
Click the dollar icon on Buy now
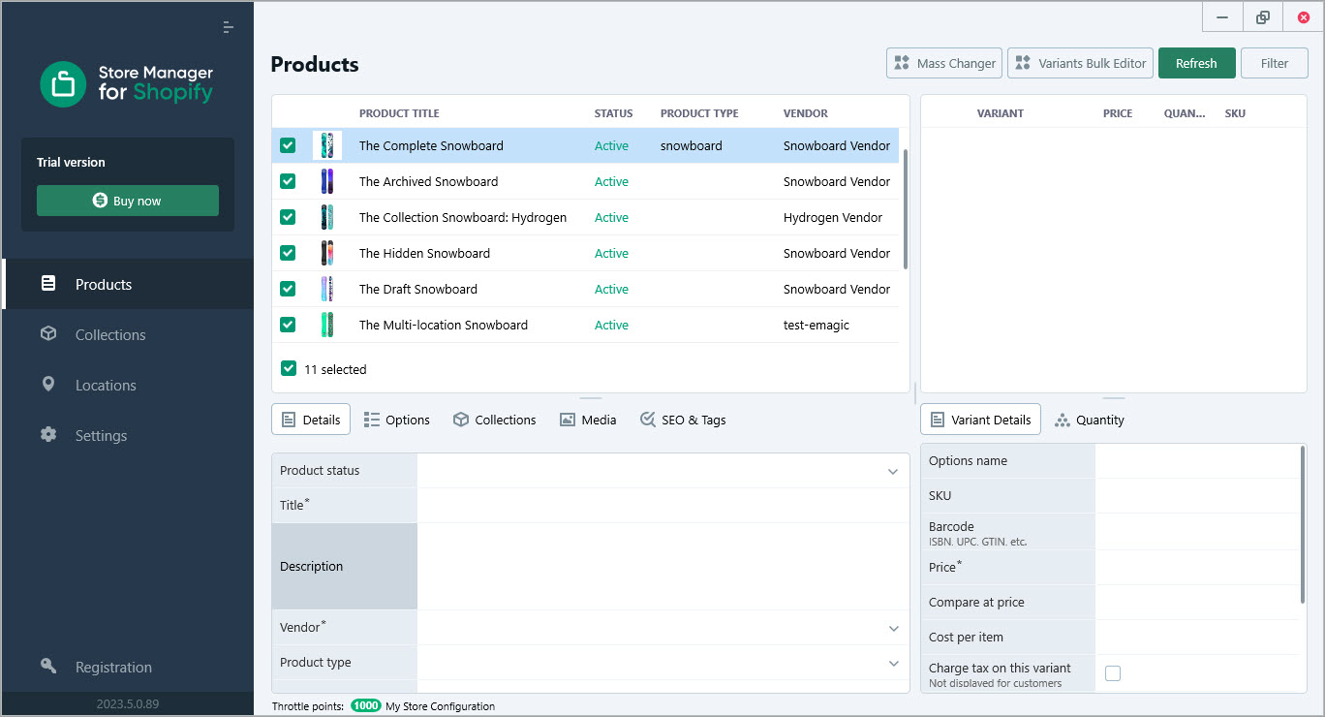pos(100,201)
